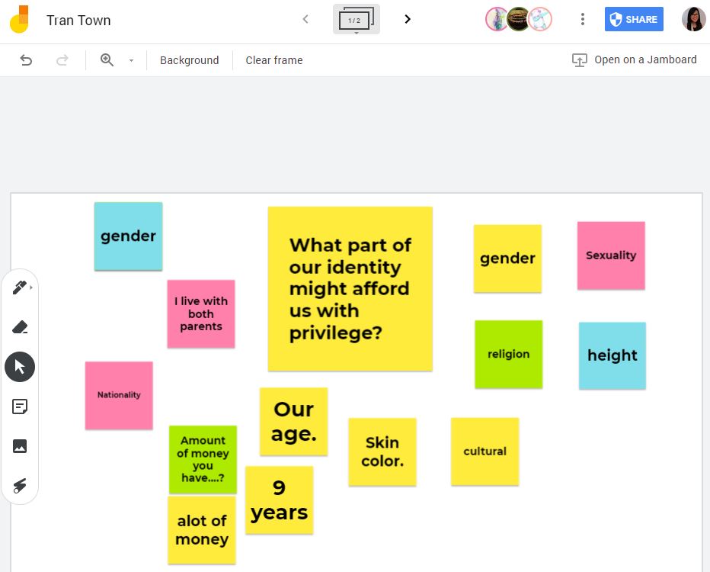The height and width of the screenshot is (572, 710).
Task: Select the 'Our age.' sticky note
Action: click(293, 422)
